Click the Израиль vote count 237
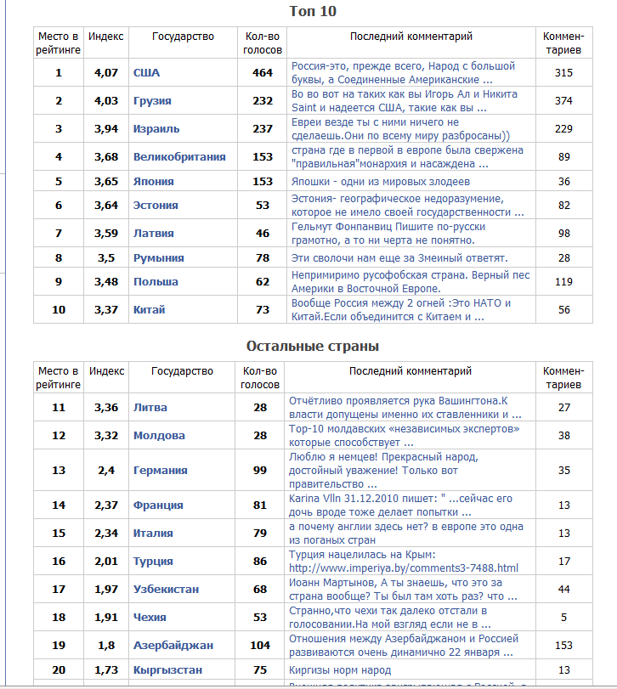617x689 pixels. (263, 129)
